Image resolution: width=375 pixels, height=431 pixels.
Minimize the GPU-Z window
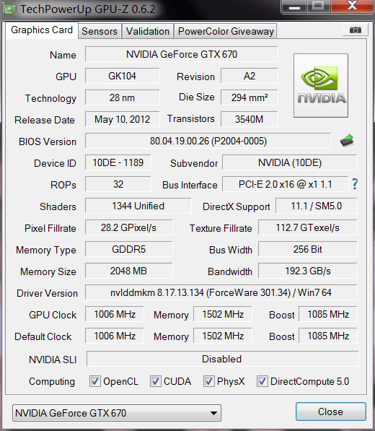pos(294,6)
